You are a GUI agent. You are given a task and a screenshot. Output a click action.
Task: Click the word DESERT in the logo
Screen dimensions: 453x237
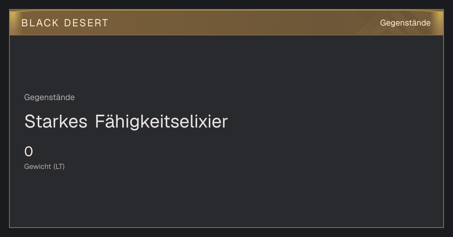[x=86, y=23]
